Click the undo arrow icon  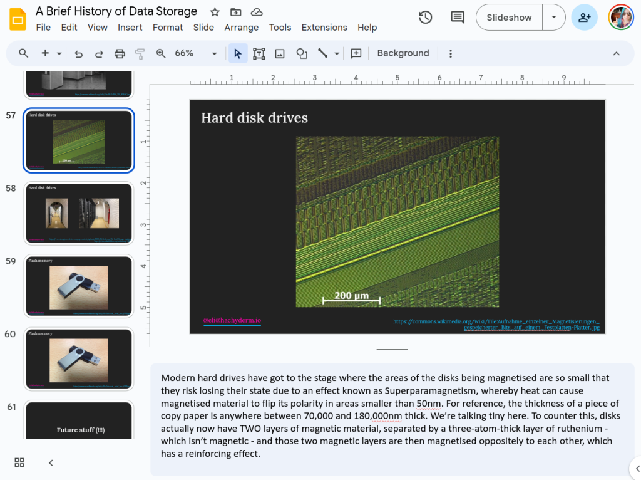tap(78, 54)
